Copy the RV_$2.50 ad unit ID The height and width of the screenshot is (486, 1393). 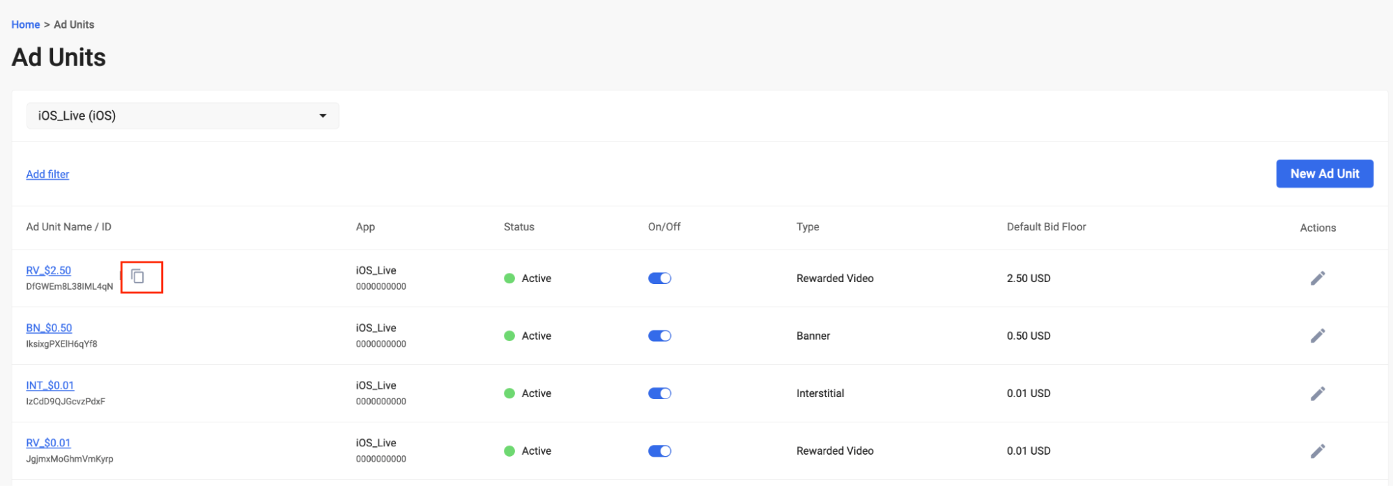[138, 276]
